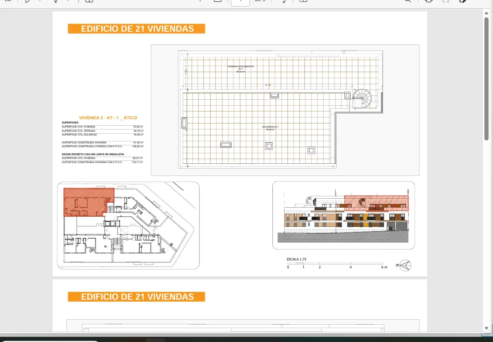Click 'TERRAZA DESCUBIERTA' label in the plan
493x342 pixels.
[241, 66]
